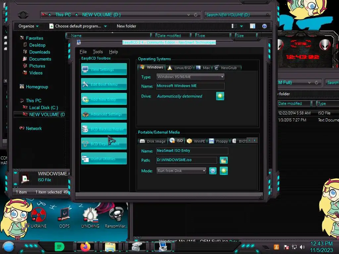Select Local Disk (C:) in tree

pyautogui.click(x=43, y=107)
